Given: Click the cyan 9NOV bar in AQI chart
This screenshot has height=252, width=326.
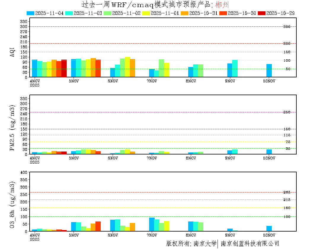Looking at the screenshot, I should 235,68.
